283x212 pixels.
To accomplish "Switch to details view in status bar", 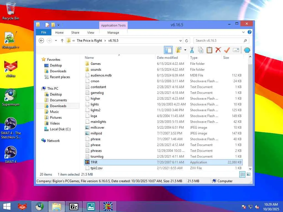I will pyautogui.click(x=242, y=174).
